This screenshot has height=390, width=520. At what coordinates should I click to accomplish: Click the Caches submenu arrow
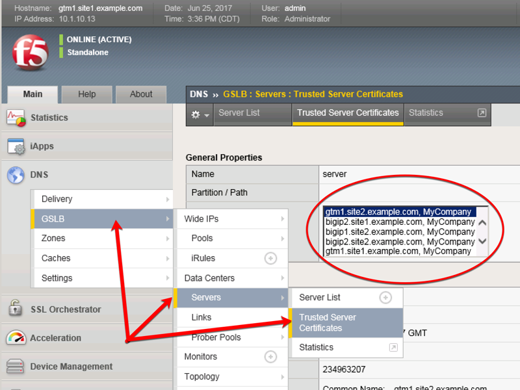tap(168, 258)
